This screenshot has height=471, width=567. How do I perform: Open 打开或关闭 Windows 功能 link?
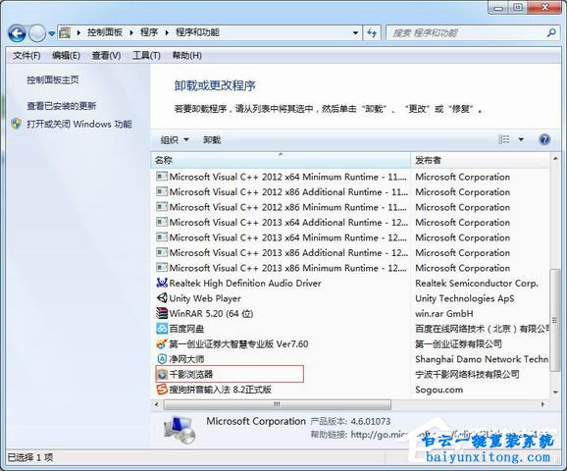tap(79, 124)
